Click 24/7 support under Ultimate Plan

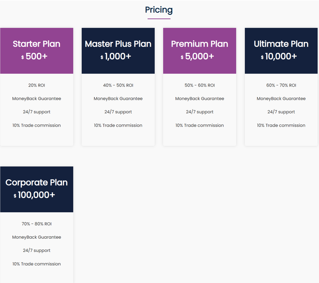[281, 112]
